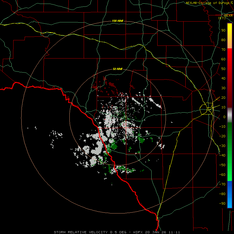
Task: Click the -50 scale value
Action: (x=222, y=165)
